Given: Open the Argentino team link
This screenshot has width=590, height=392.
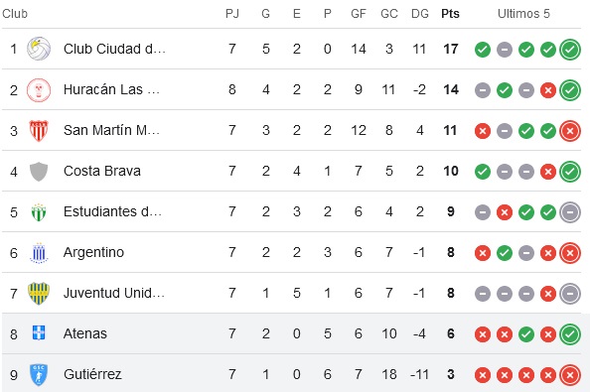Looking at the screenshot, I should [x=93, y=252].
